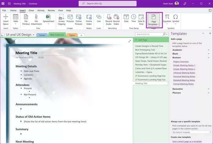Switch to the Draw ribbon tab

click(x=31, y=10)
